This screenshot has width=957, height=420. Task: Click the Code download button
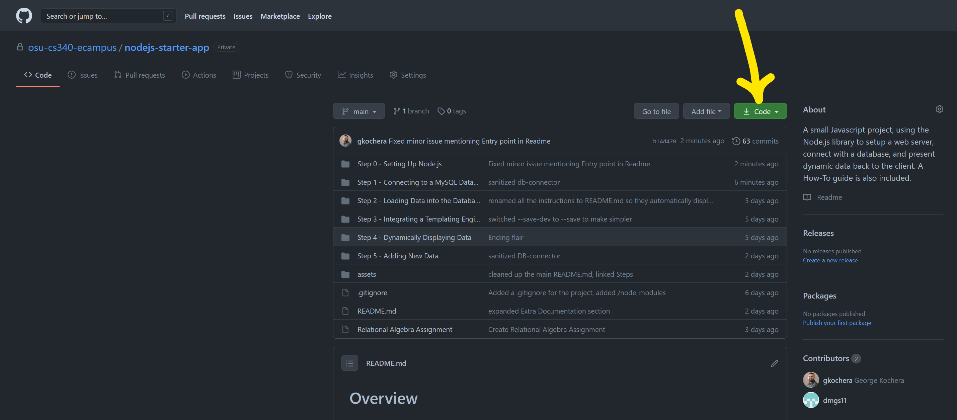[x=761, y=111]
